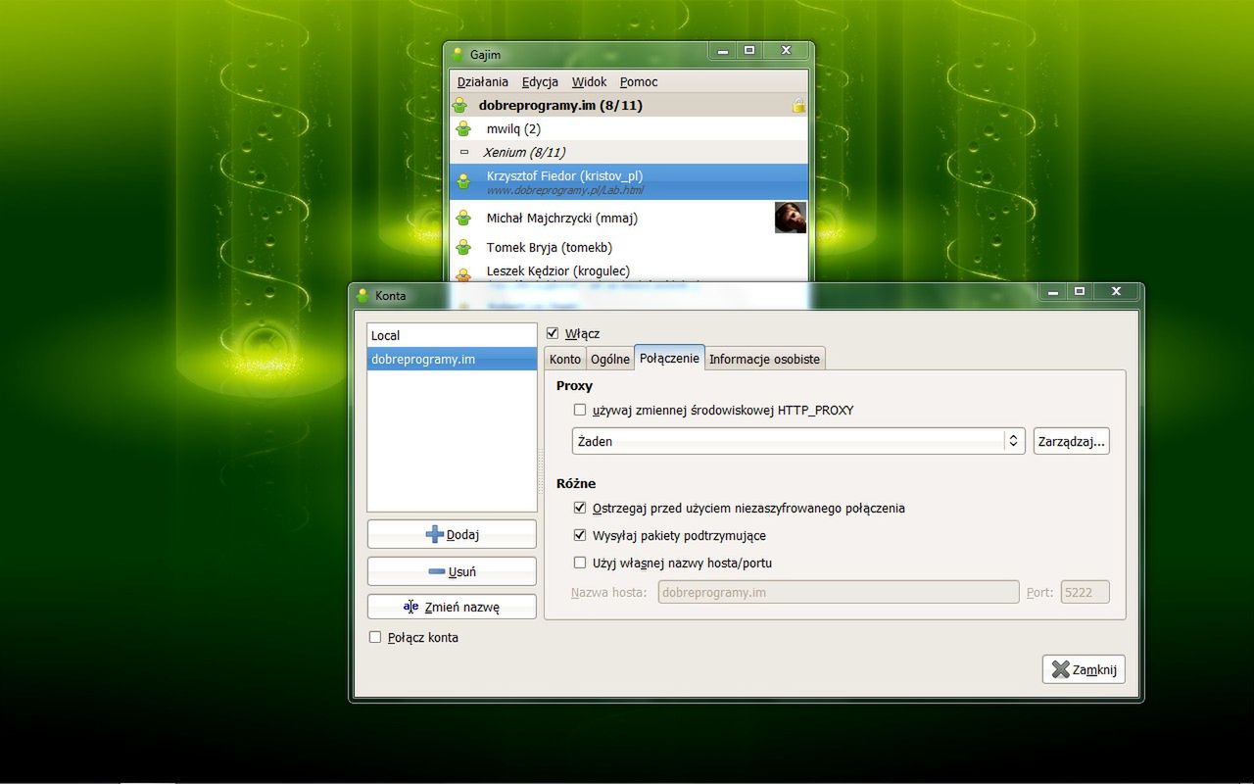The height and width of the screenshot is (784, 1254).
Task: Close the Konta window with X
Action: (1116, 292)
